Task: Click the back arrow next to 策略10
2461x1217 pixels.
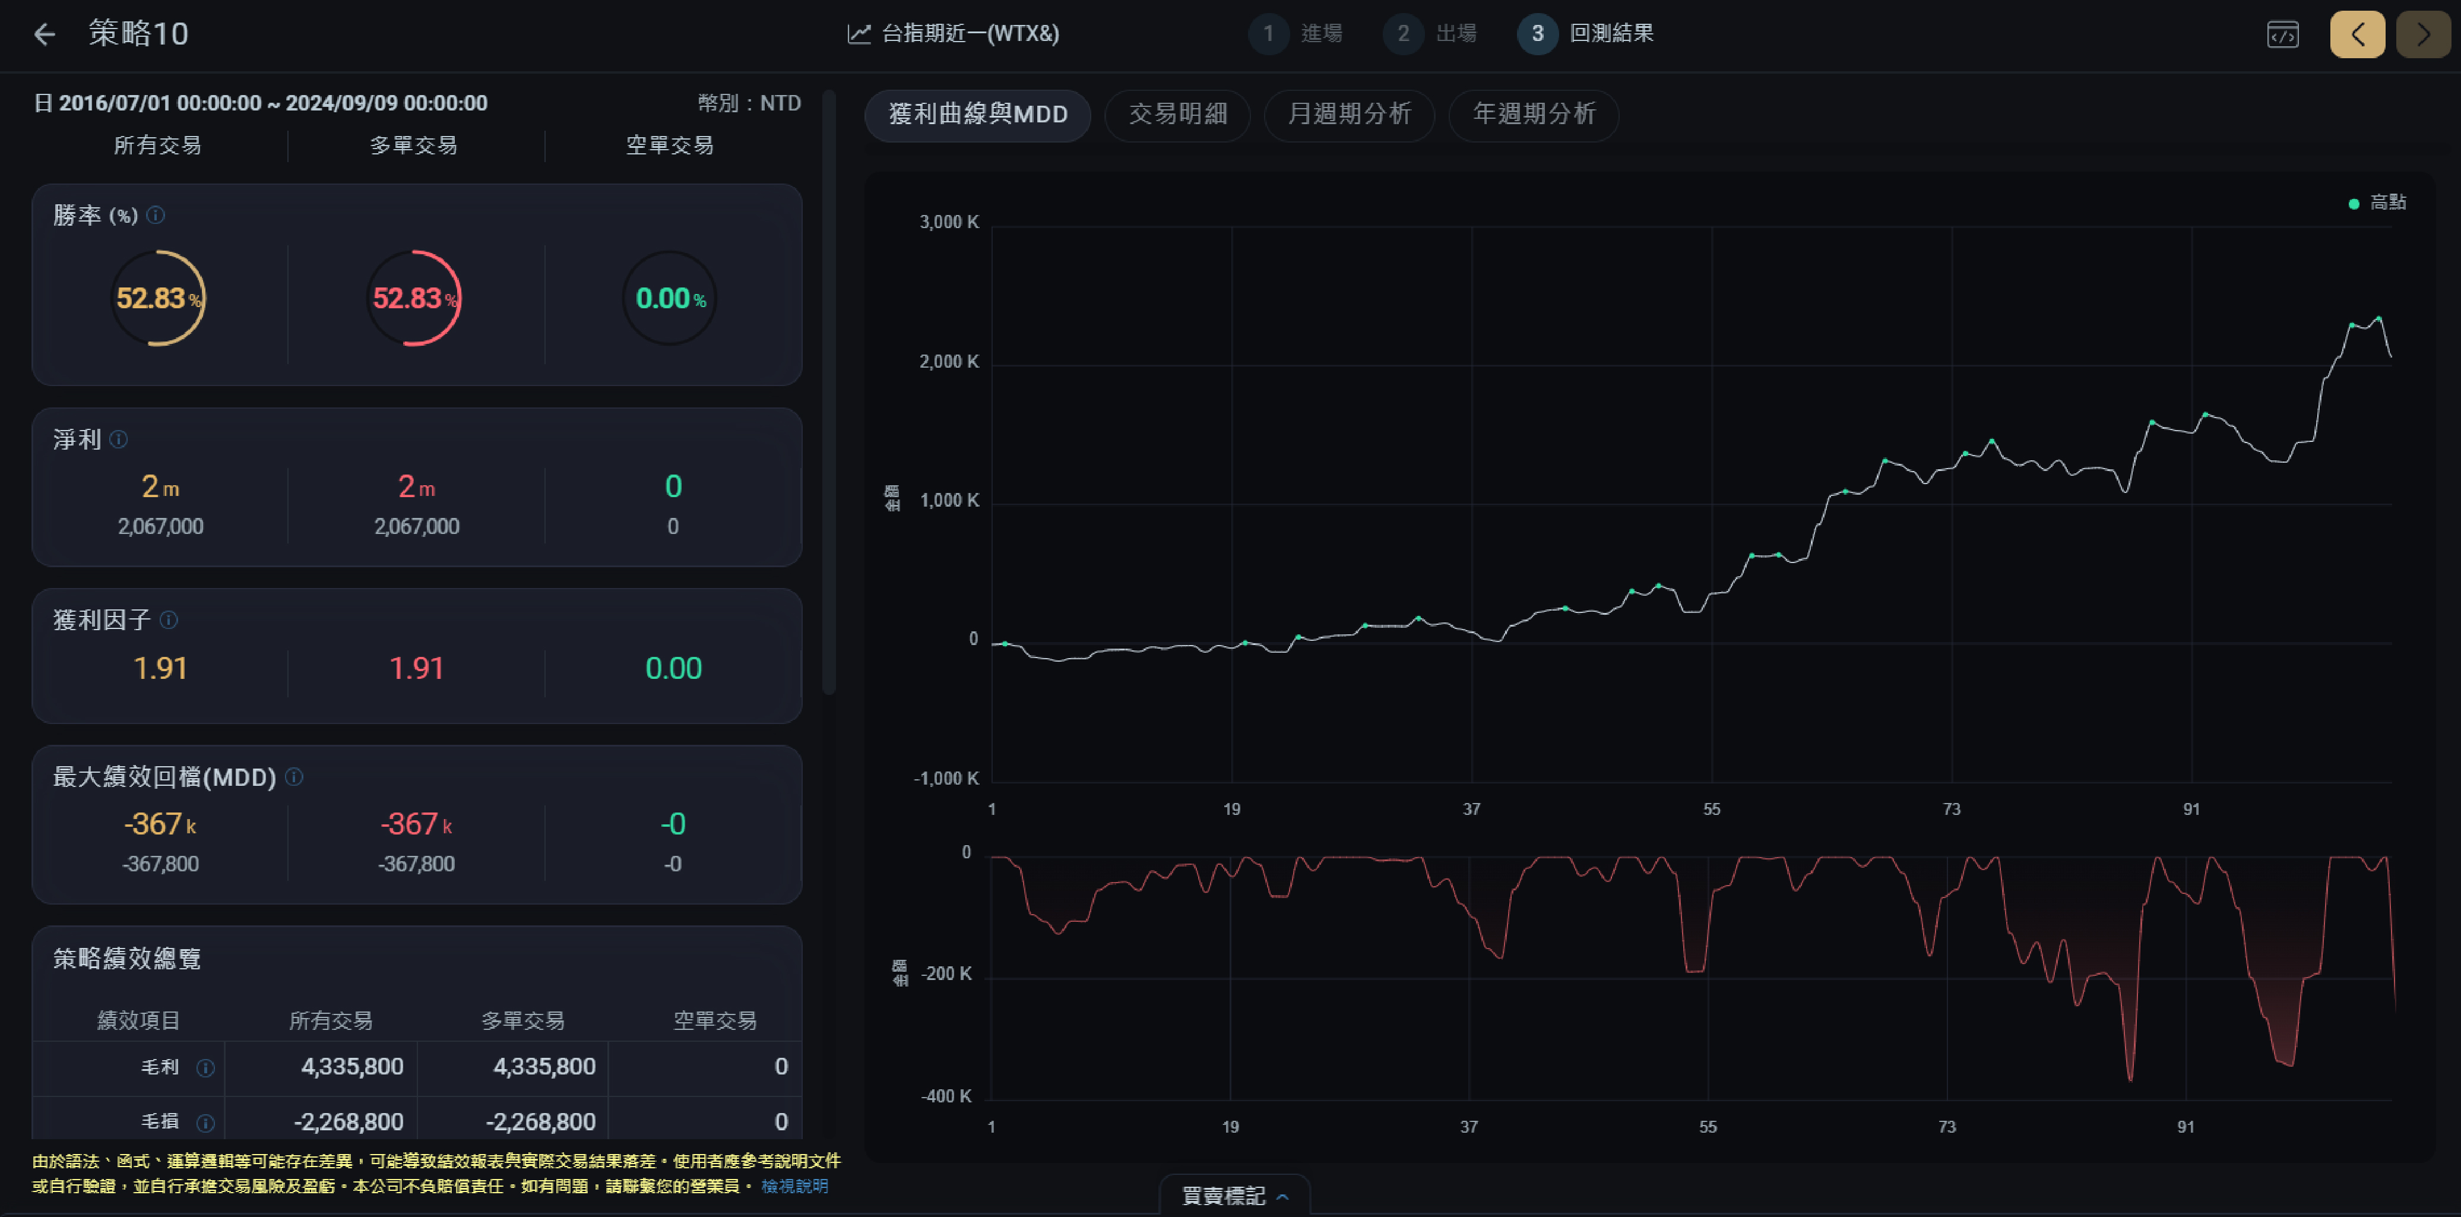Action: click(x=44, y=34)
